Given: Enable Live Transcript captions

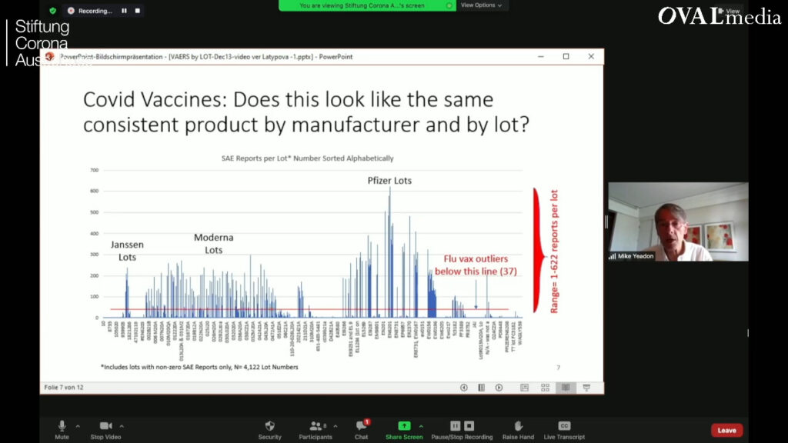Looking at the screenshot, I should click(x=564, y=430).
